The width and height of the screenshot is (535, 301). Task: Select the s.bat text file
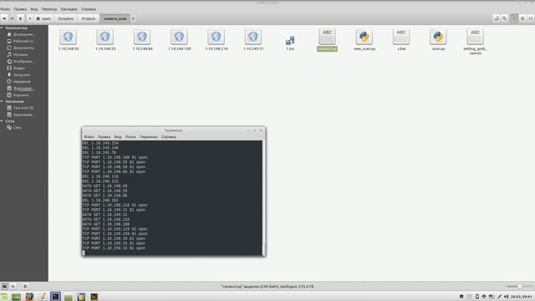click(x=401, y=39)
